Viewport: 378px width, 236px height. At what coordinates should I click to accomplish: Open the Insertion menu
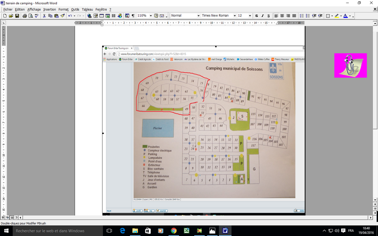[x=49, y=9]
